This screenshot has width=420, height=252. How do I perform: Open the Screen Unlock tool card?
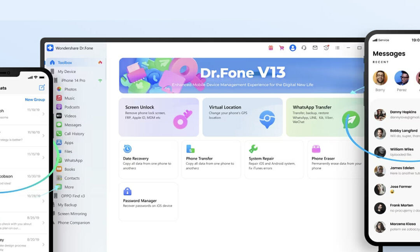pyautogui.click(x=159, y=117)
